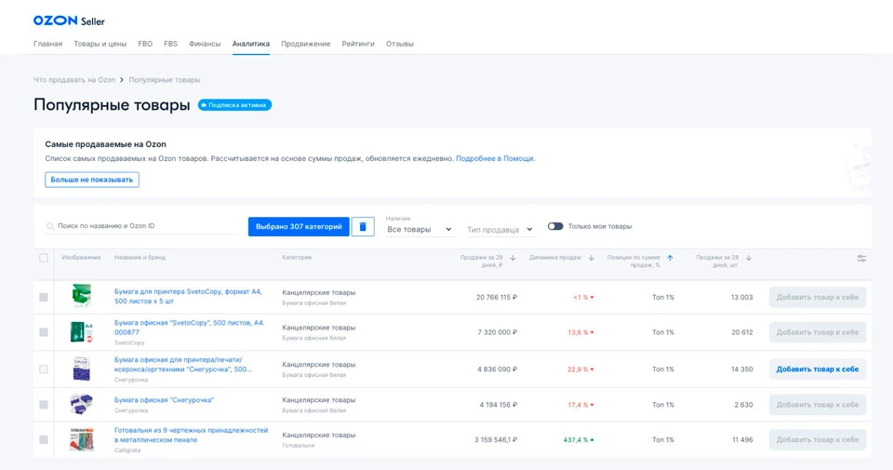Viewport: 893px width, 470px height.
Task: Select Аналитика tab
Action: (250, 44)
